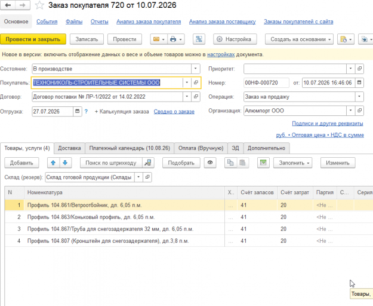Open Организация dropdown arrow

(x=350, y=111)
